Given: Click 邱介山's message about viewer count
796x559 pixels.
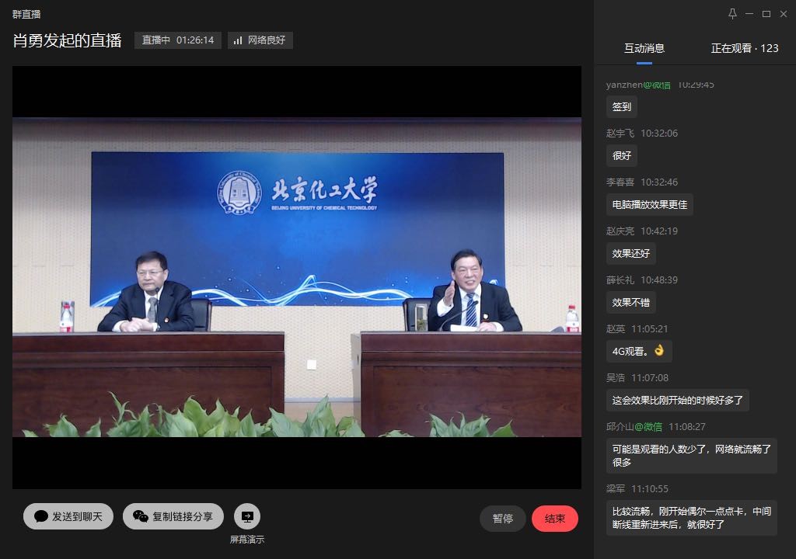Looking at the screenshot, I should pyautogui.click(x=691, y=455).
